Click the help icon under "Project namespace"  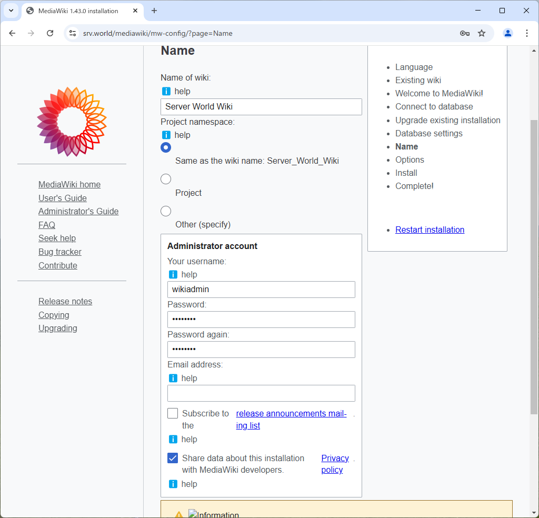tap(173, 135)
